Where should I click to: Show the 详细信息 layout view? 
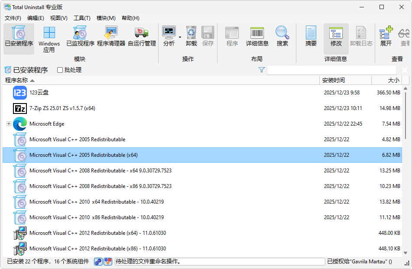[257, 37]
